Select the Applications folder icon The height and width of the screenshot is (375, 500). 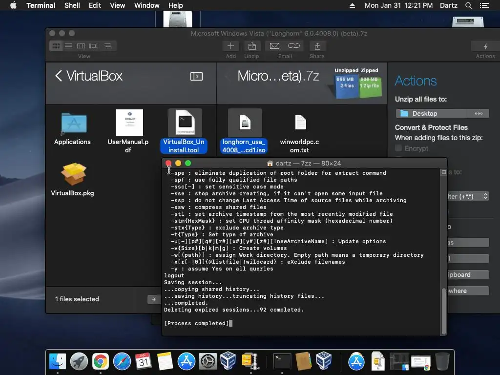point(74,123)
